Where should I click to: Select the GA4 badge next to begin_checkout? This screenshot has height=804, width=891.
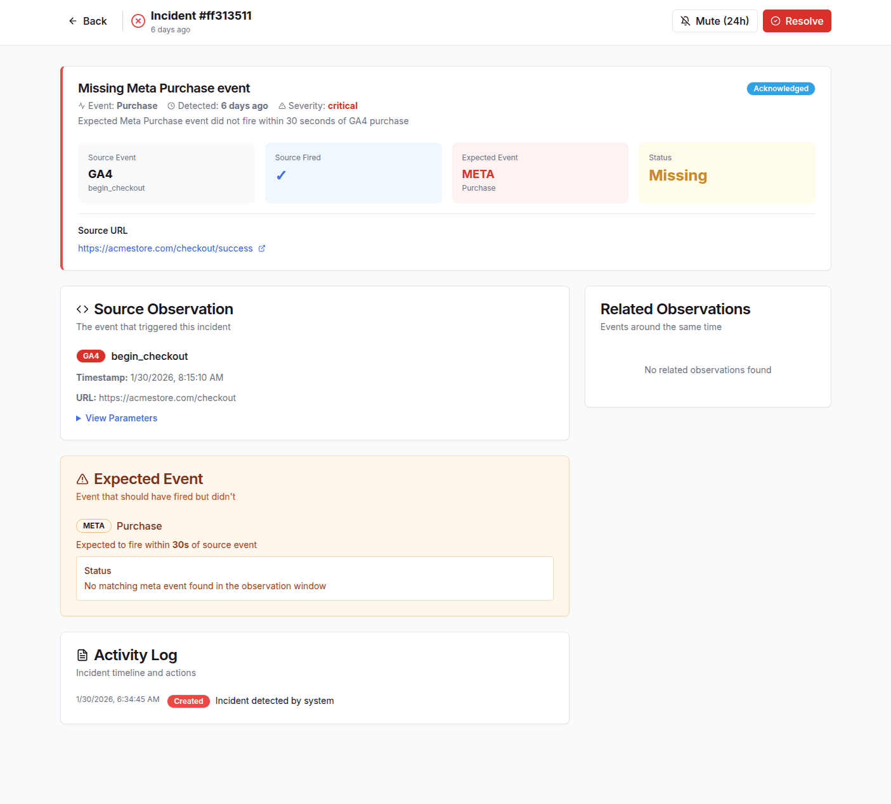pos(91,356)
